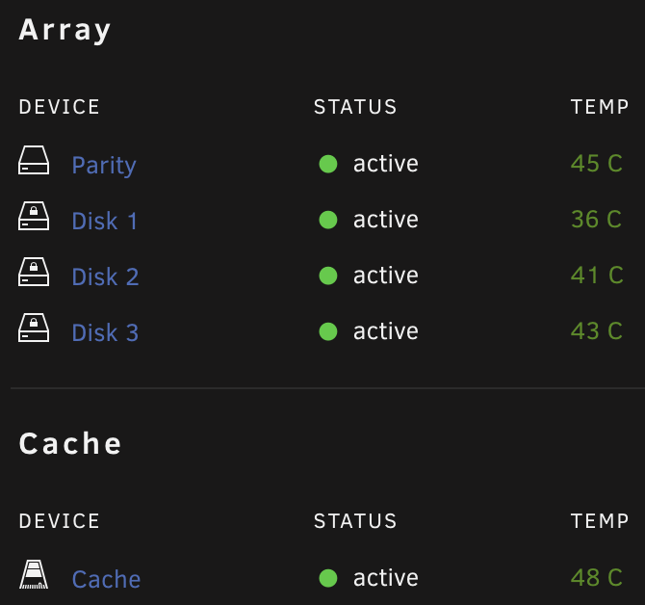Open the Disk 1 device page
This screenshot has width=645, height=605.
click(105, 221)
